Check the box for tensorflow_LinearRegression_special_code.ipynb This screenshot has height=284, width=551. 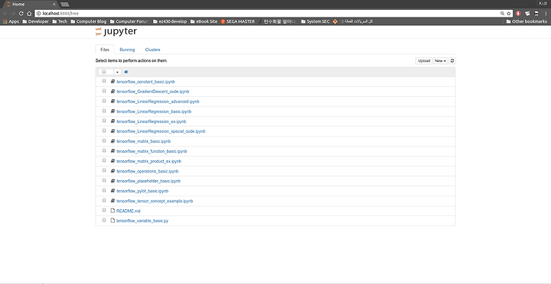pyautogui.click(x=104, y=131)
